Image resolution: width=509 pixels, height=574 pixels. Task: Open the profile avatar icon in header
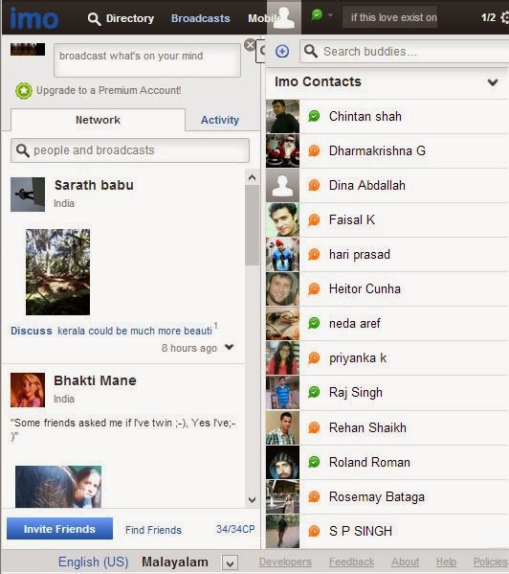[284, 17]
